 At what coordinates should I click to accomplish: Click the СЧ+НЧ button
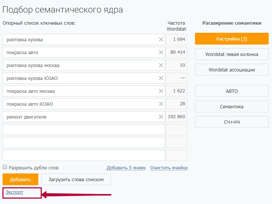pos(231,122)
